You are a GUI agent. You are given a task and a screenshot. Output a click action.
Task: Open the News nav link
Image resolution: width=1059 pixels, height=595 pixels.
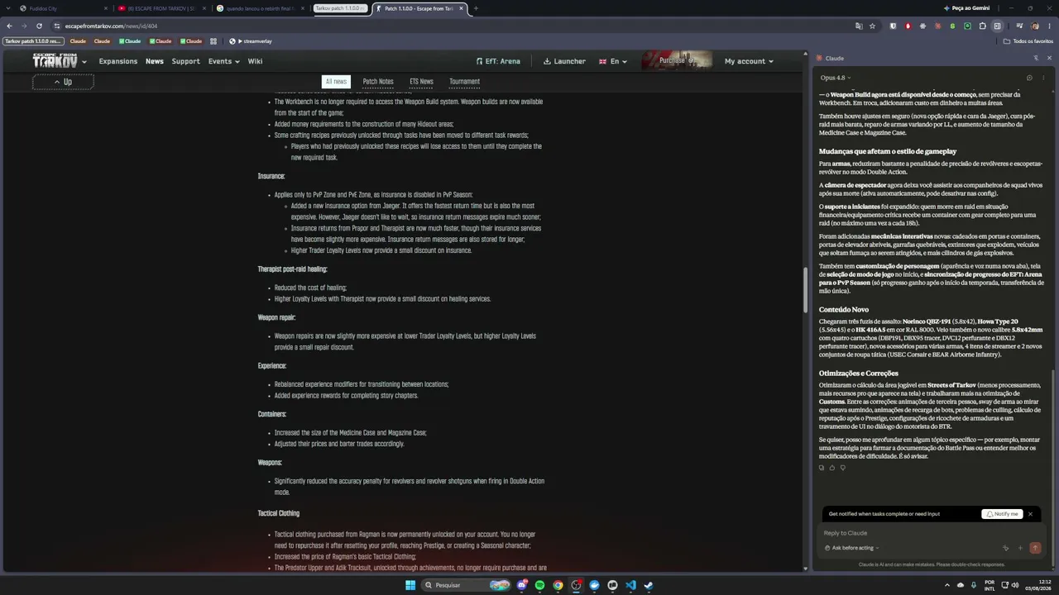(x=155, y=61)
